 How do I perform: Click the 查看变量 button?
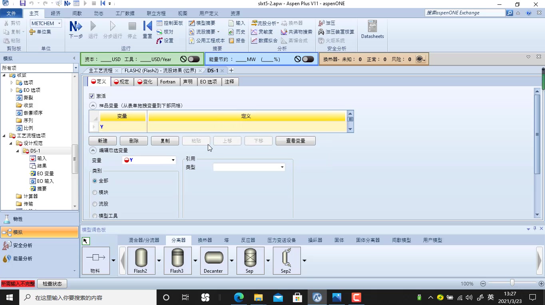pyautogui.click(x=295, y=141)
